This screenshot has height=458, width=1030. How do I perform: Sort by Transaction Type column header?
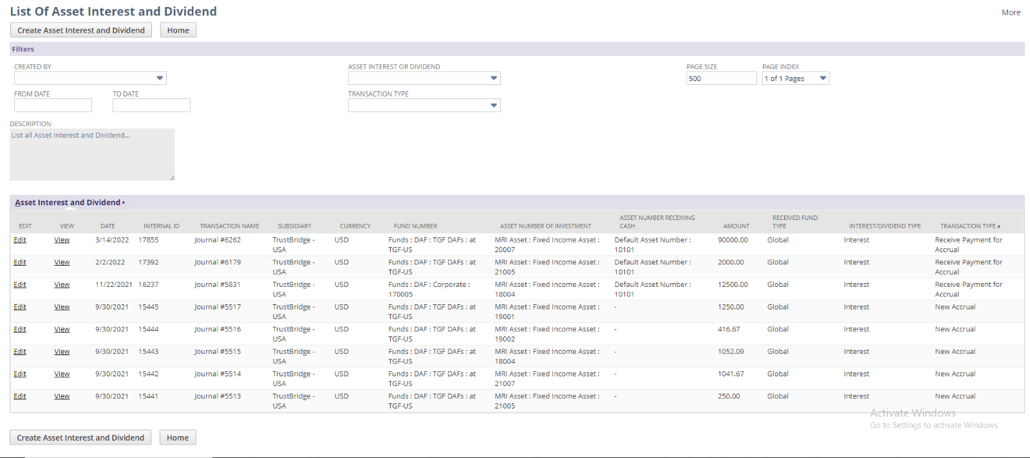click(x=968, y=226)
